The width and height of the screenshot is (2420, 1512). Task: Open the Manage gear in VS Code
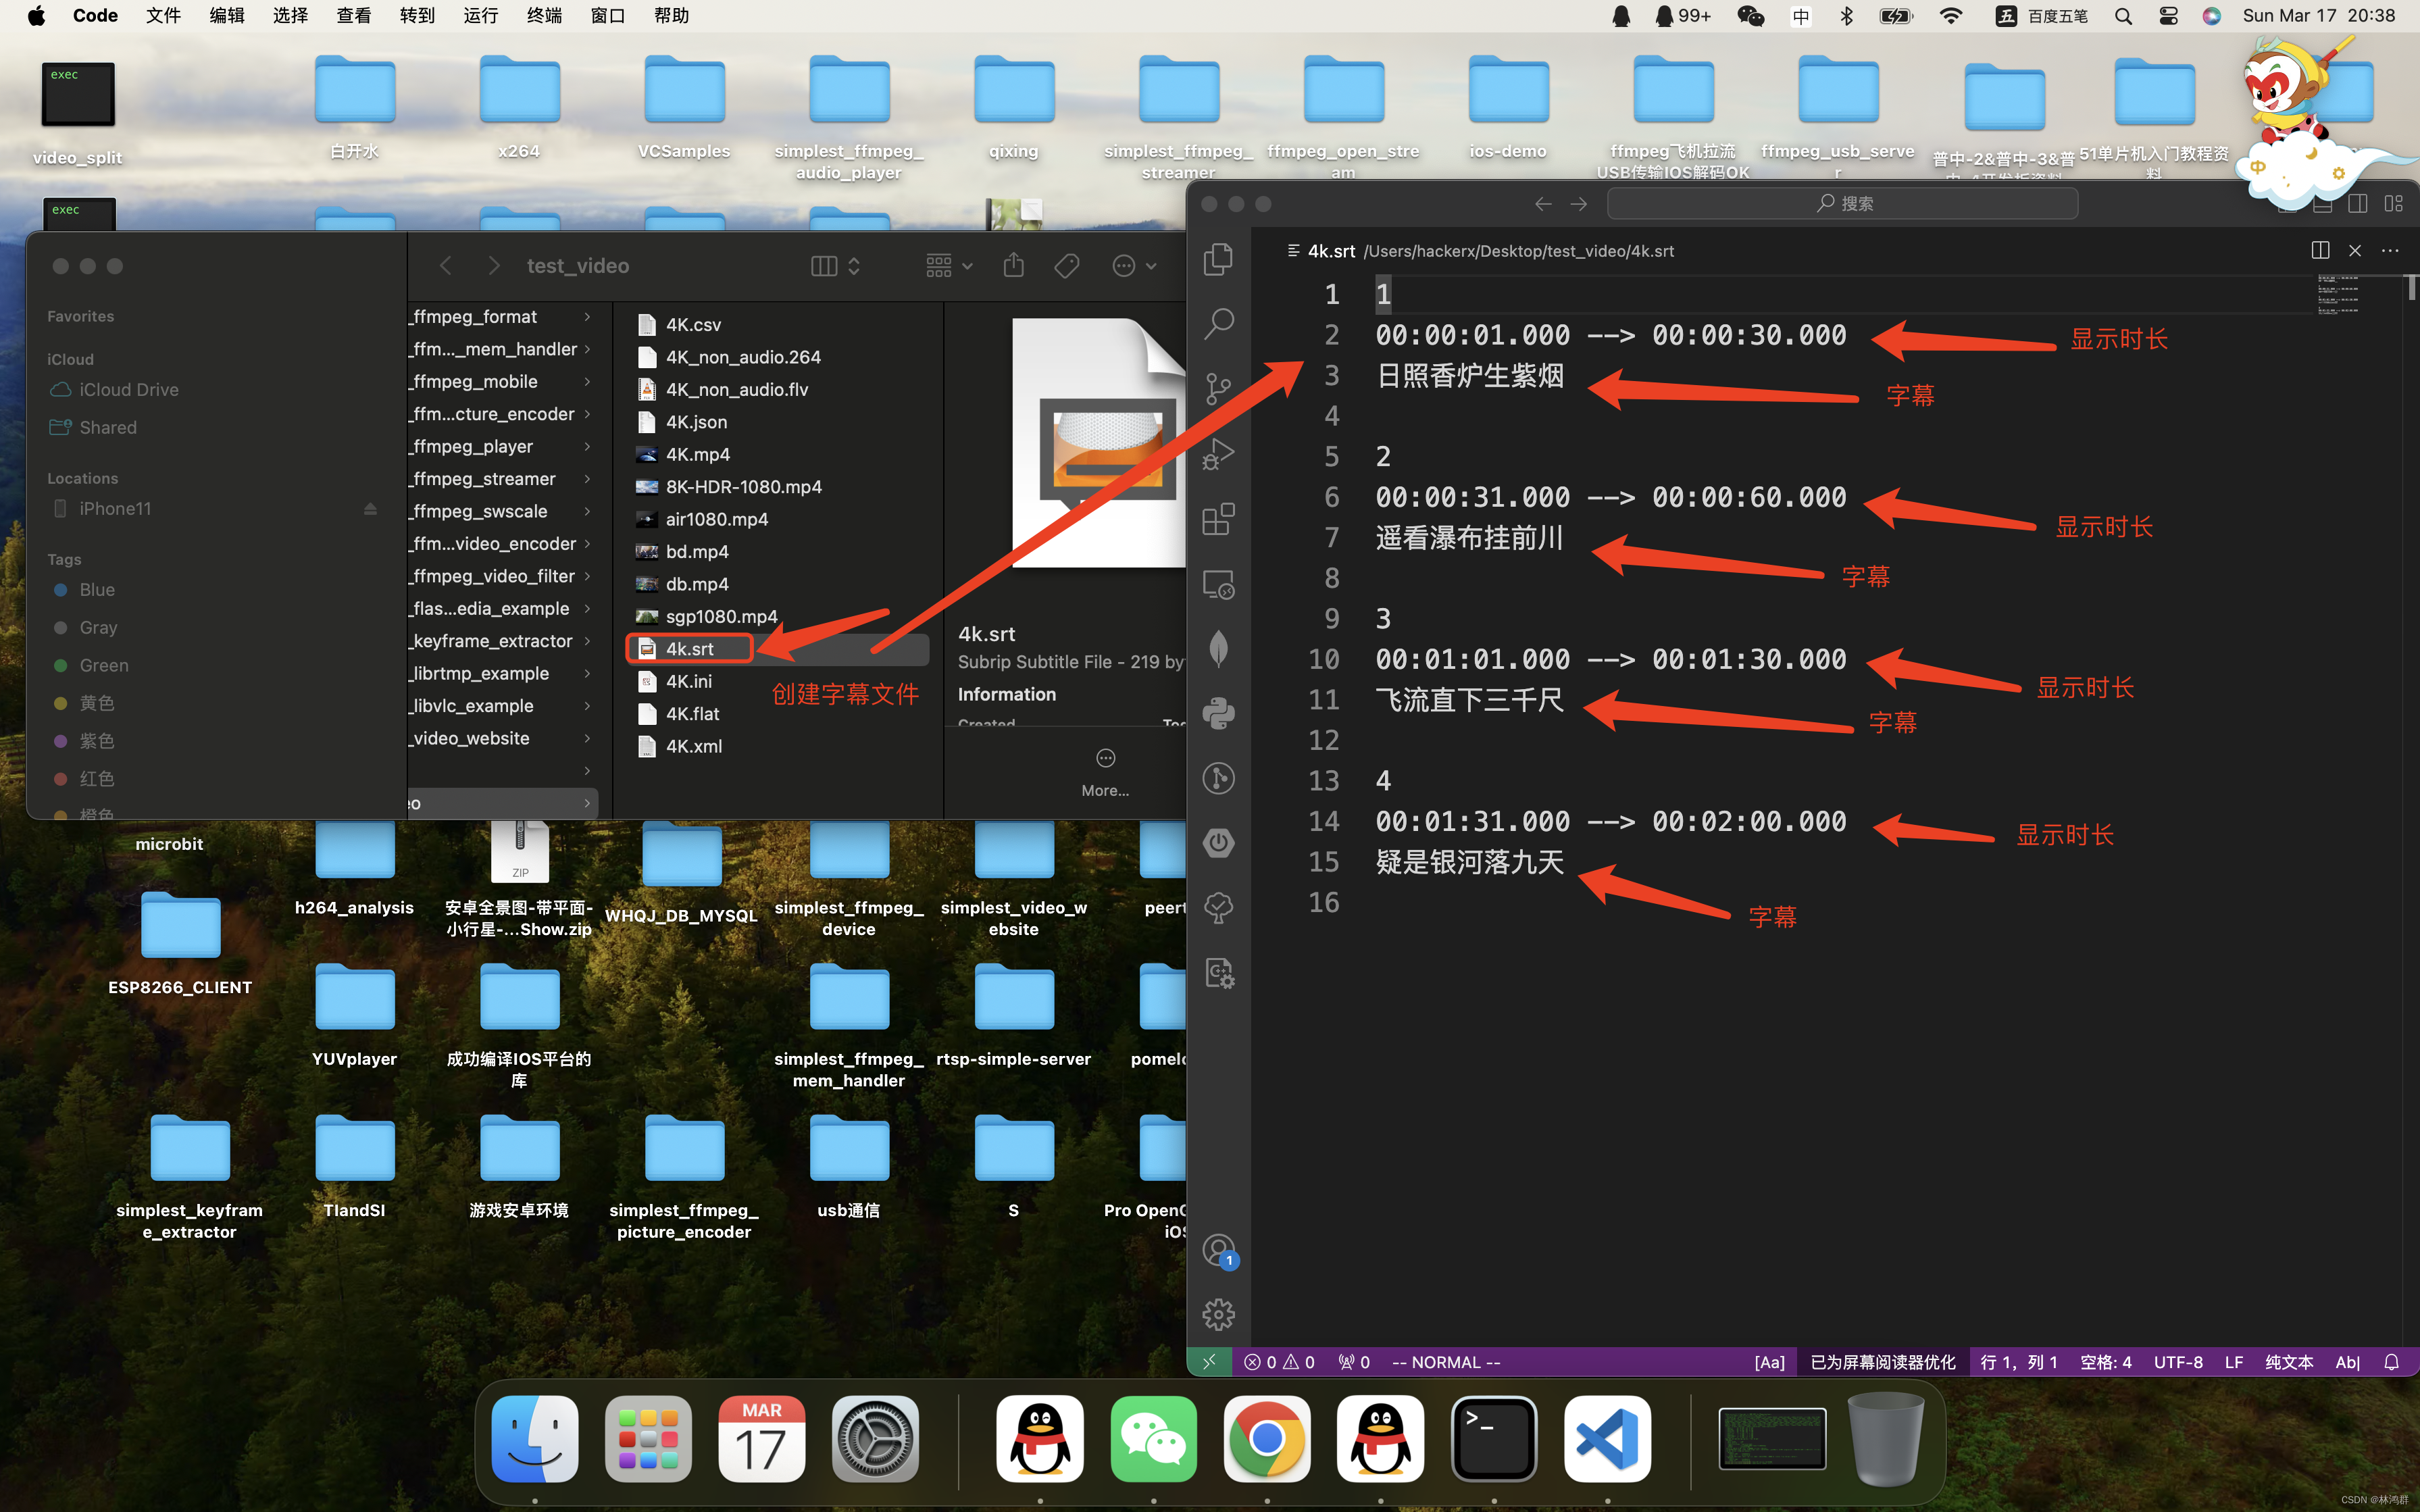1218,1314
